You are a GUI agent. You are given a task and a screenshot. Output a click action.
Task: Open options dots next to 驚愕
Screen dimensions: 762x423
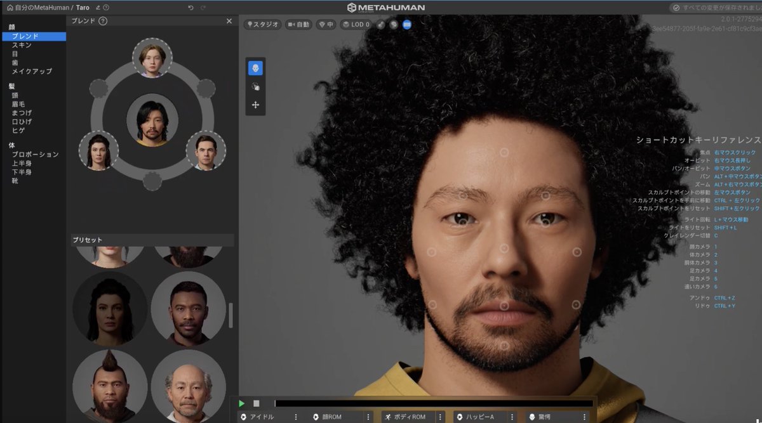click(585, 417)
